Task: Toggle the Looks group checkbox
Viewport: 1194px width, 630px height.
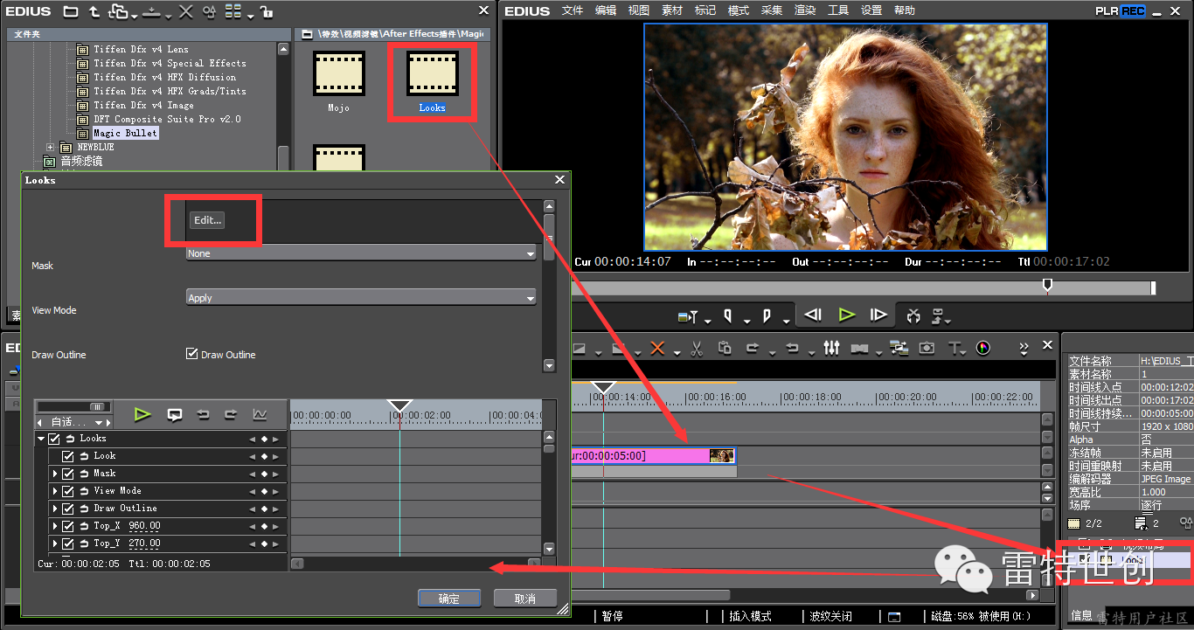Action: (54, 439)
